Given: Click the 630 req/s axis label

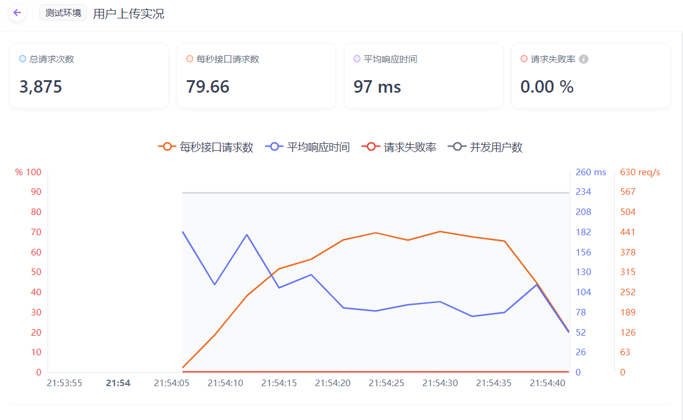Looking at the screenshot, I should pos(640,172).
